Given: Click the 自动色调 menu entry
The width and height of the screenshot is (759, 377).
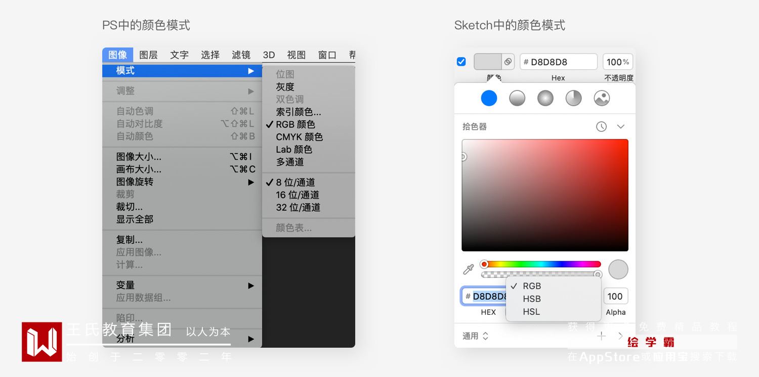Looking at the screenshot, I should click(x=182, y=111).
